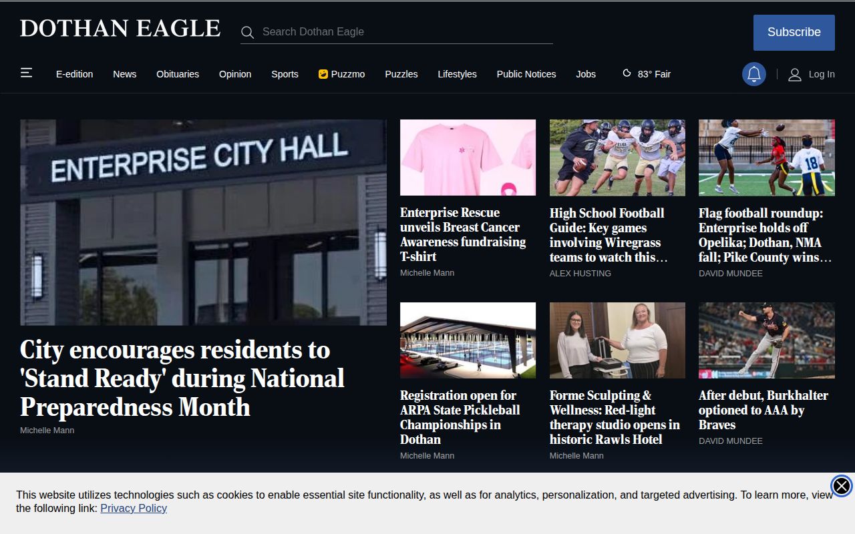Click the Log In link

tap(822, 74)
